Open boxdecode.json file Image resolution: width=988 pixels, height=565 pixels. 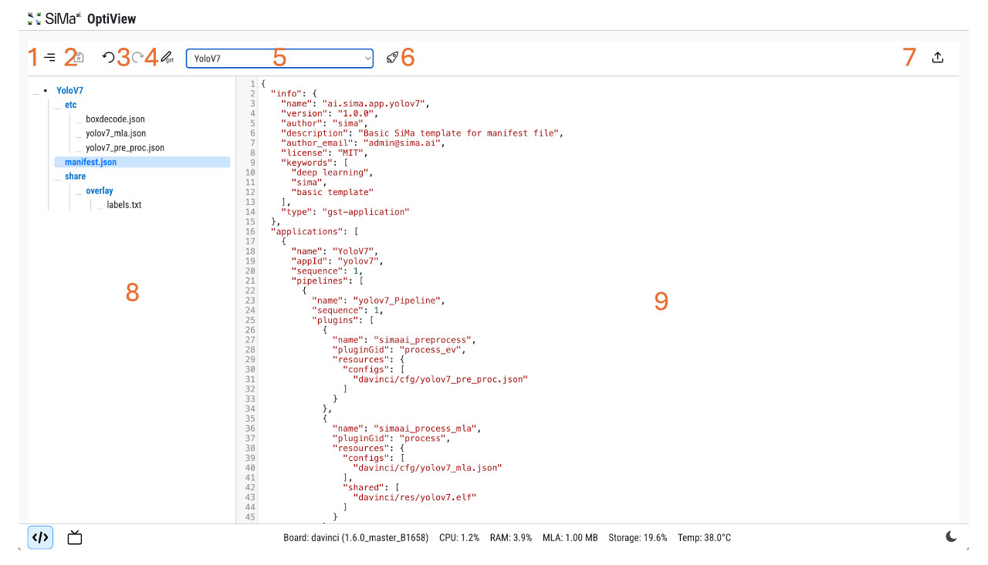[x=115, y=119]
